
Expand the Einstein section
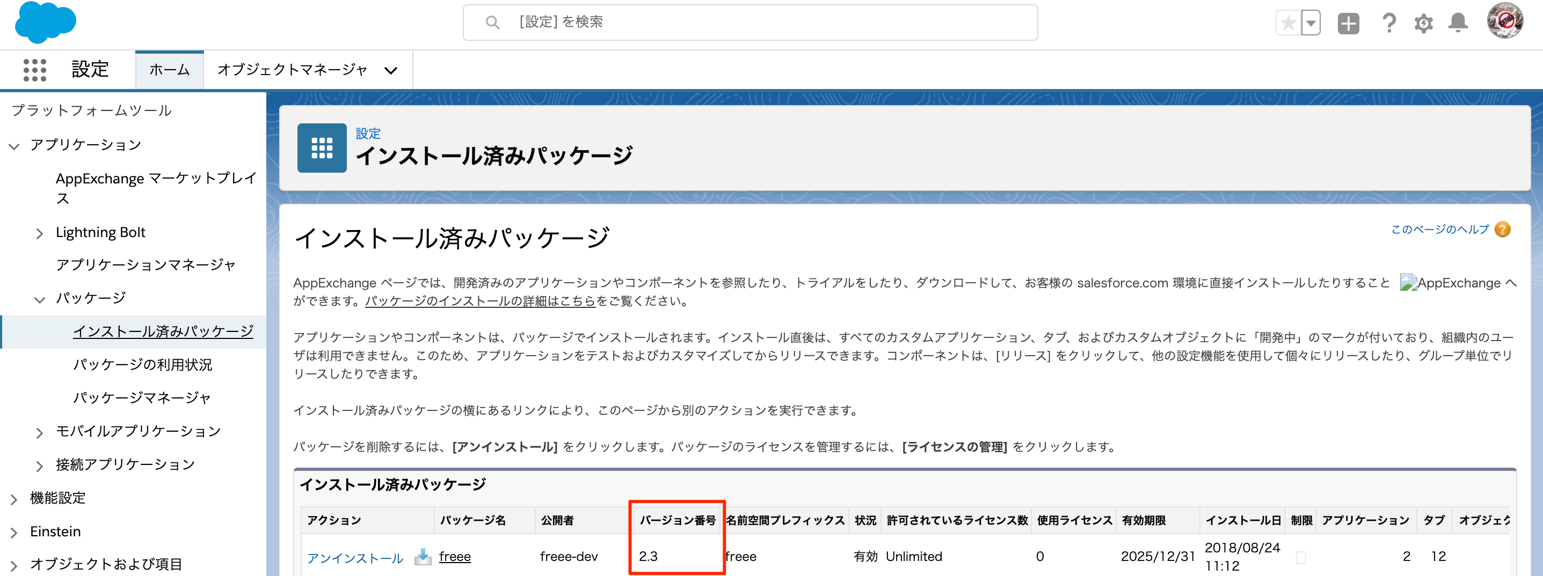14,533
